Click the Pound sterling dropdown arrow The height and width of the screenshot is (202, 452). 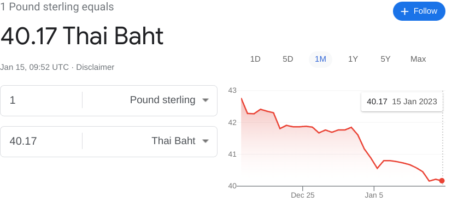pos(206,100)
